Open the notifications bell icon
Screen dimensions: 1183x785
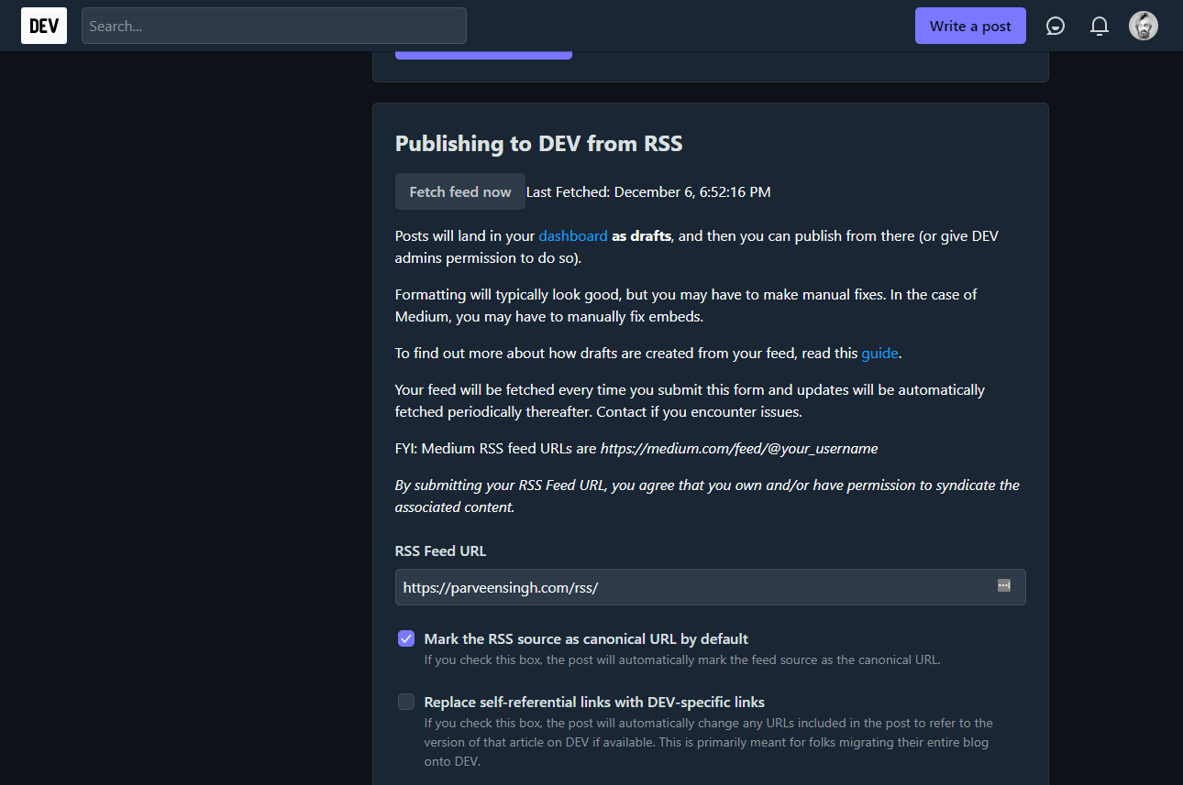(x=1099, y=26)
